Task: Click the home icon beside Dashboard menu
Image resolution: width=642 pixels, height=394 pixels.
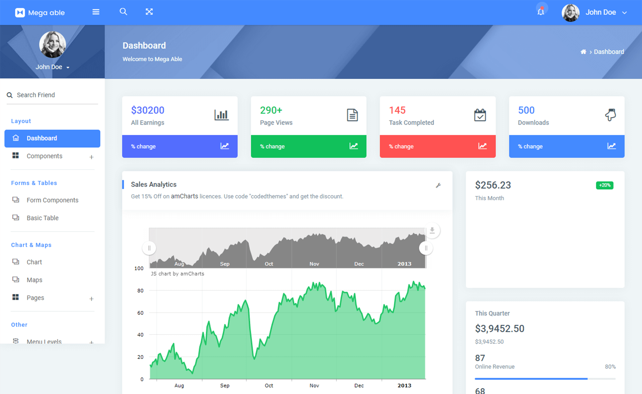Action: click(16, 138)
